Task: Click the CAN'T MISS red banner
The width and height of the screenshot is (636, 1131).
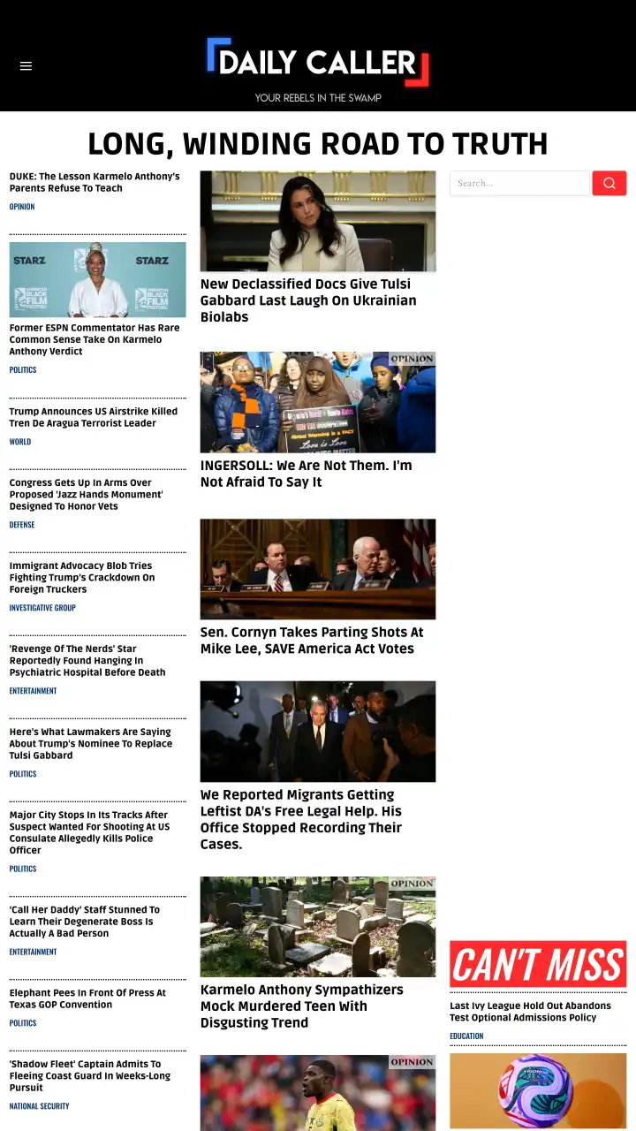Action: 538,964
